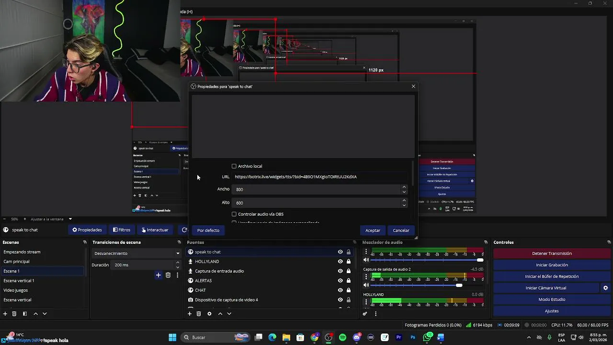Hide the Captura de entrada audio source

tap(341, 271)
